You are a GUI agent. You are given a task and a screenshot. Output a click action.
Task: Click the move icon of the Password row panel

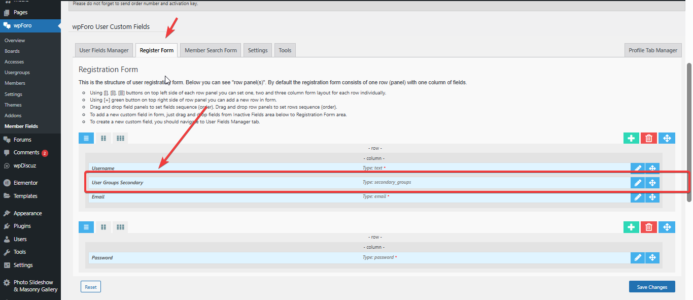click(x=667, y=227)
